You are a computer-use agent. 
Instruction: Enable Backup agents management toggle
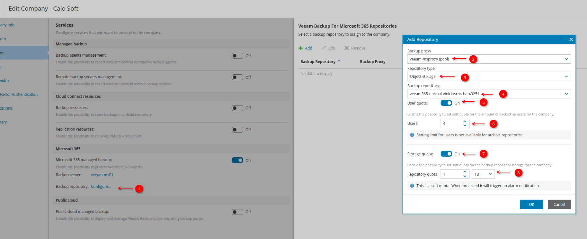[x=237, y=56]
